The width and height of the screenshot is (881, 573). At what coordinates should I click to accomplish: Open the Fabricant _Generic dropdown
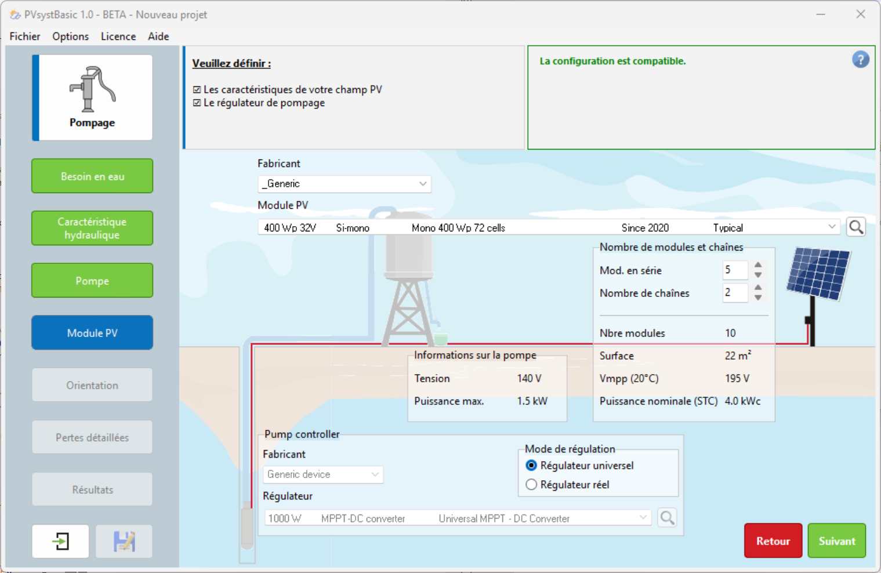coord(345,184)
